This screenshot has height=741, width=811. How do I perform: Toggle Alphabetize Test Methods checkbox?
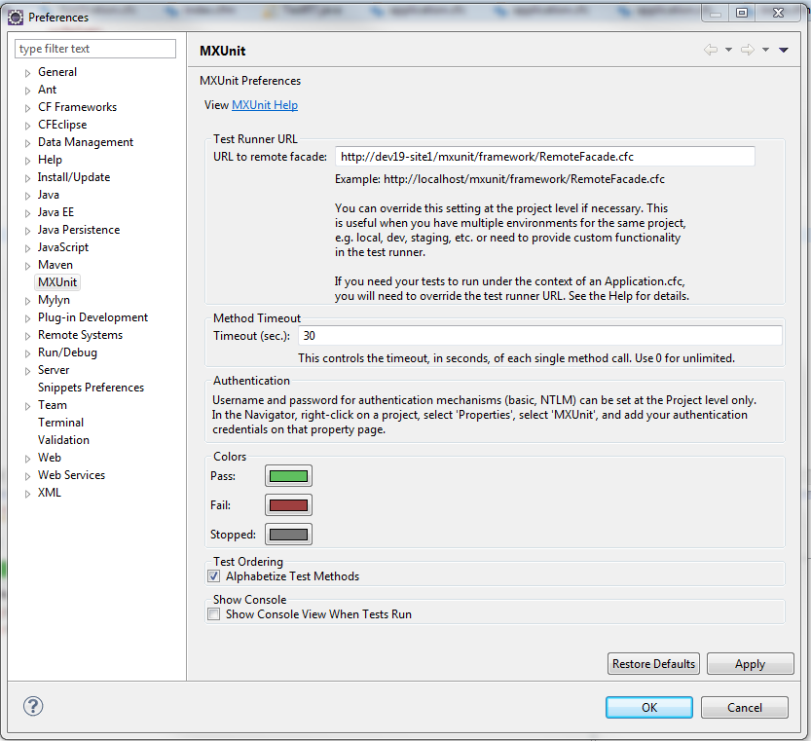click(x=213, y=575)
